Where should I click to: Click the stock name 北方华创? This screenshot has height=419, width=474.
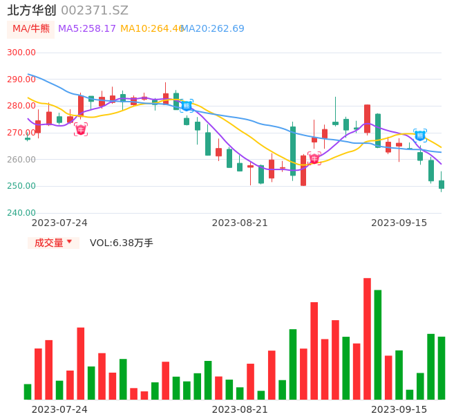[x=31, y=10]
